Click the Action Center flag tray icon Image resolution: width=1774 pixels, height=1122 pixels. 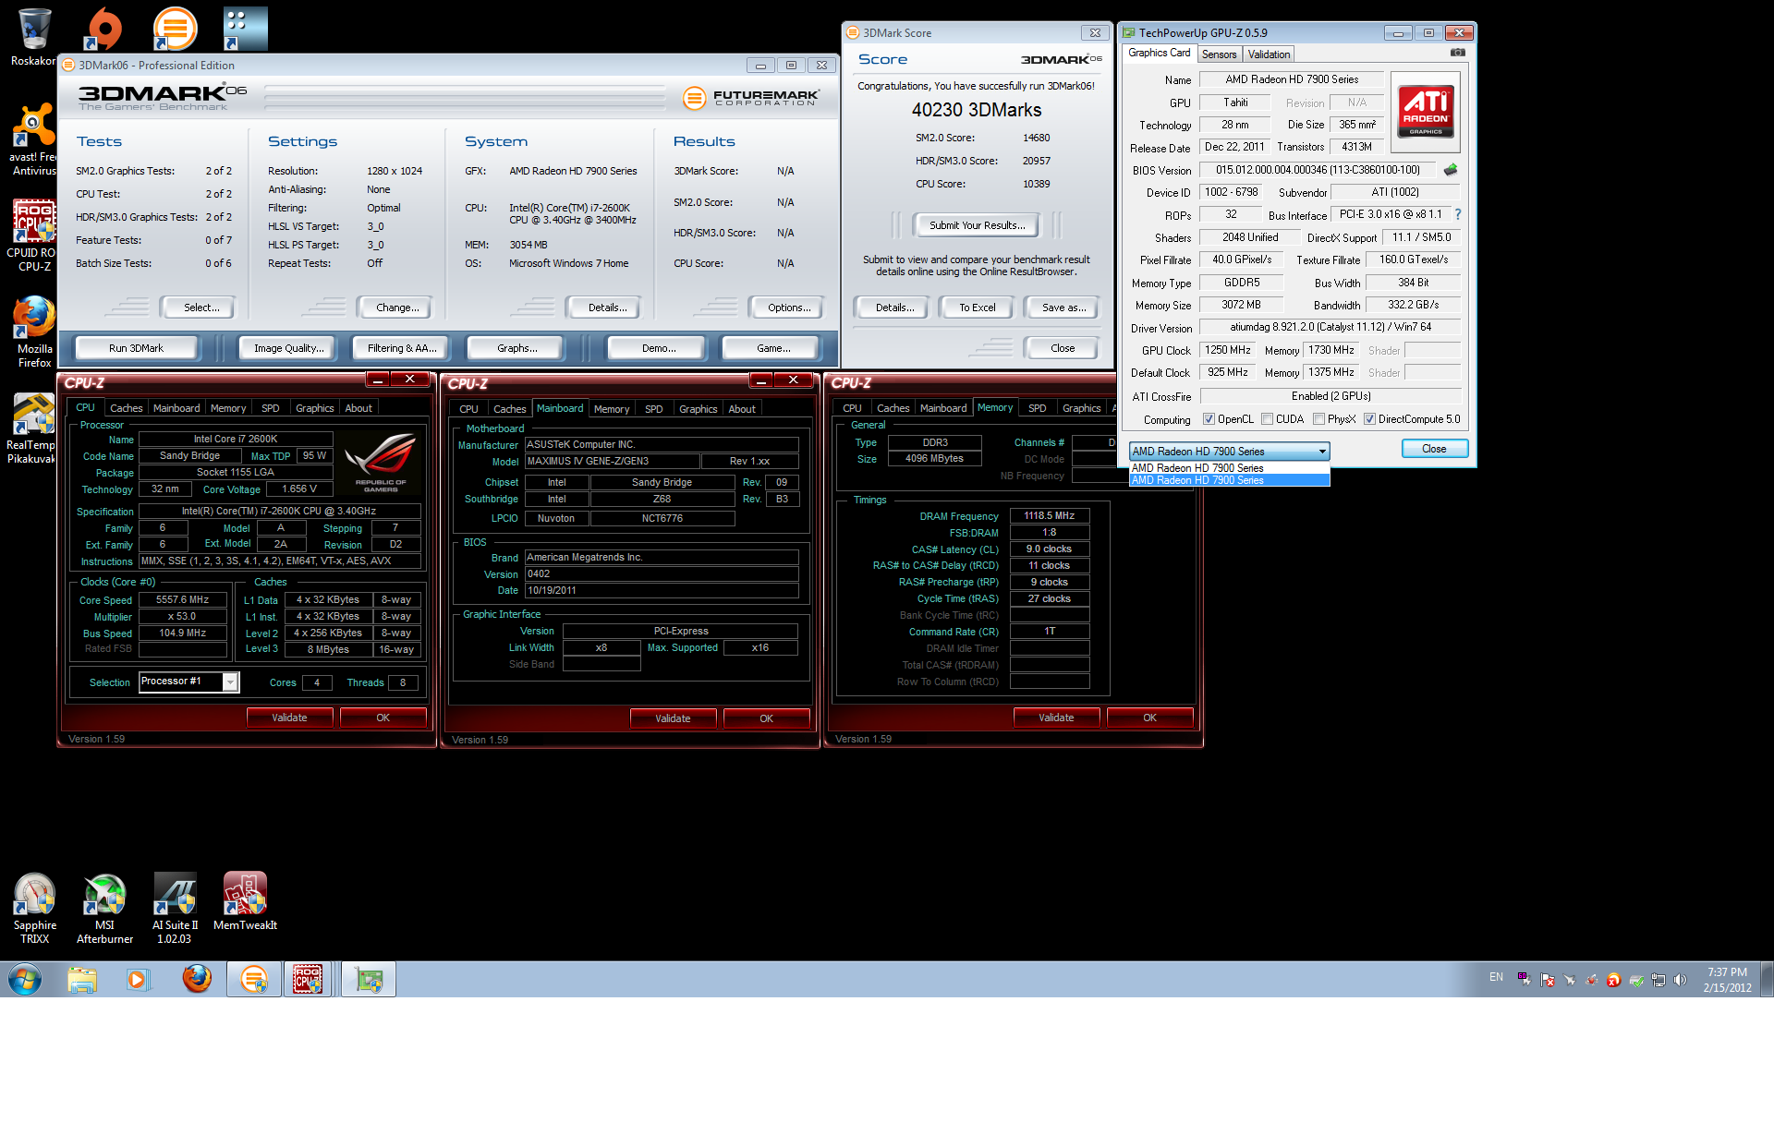coord(1548,980)
